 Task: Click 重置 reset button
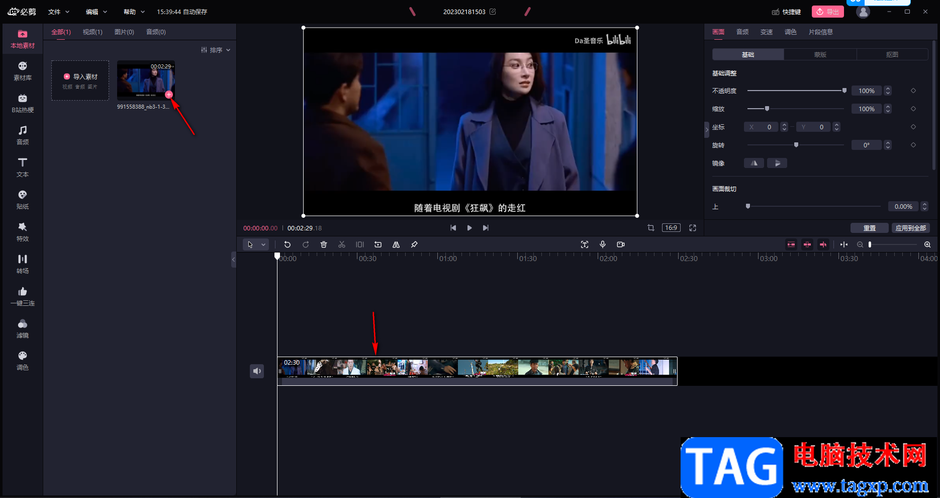[x=870, y=228]
